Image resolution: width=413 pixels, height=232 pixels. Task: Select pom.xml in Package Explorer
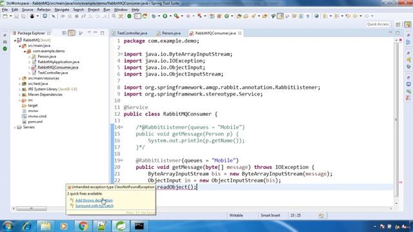click(35, 122)
